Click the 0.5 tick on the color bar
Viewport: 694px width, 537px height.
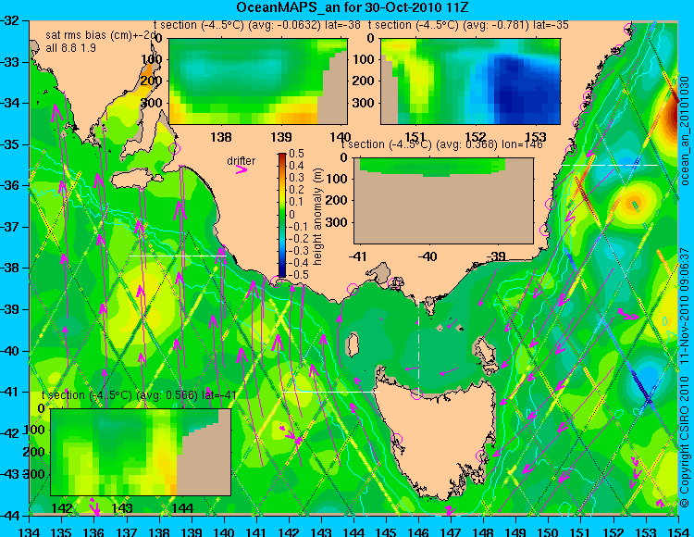click(x=296, y=154)
